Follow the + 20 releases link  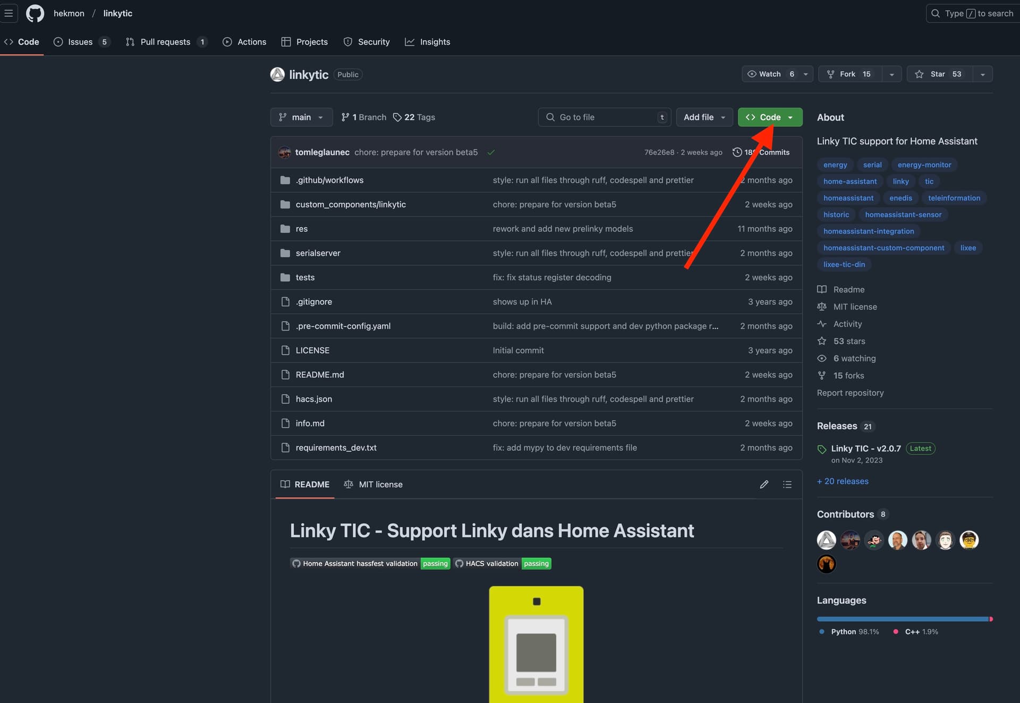(x=843, y=481)
